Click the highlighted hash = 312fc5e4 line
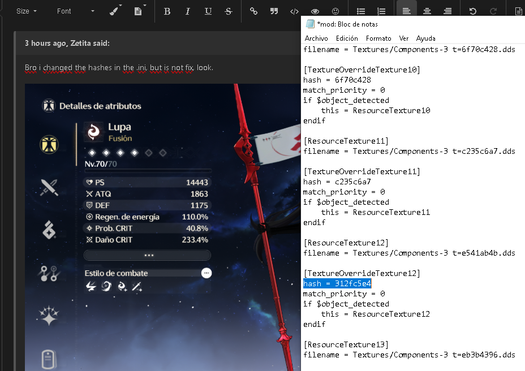The height and width of the screenshot is (371, 525). 337,283
